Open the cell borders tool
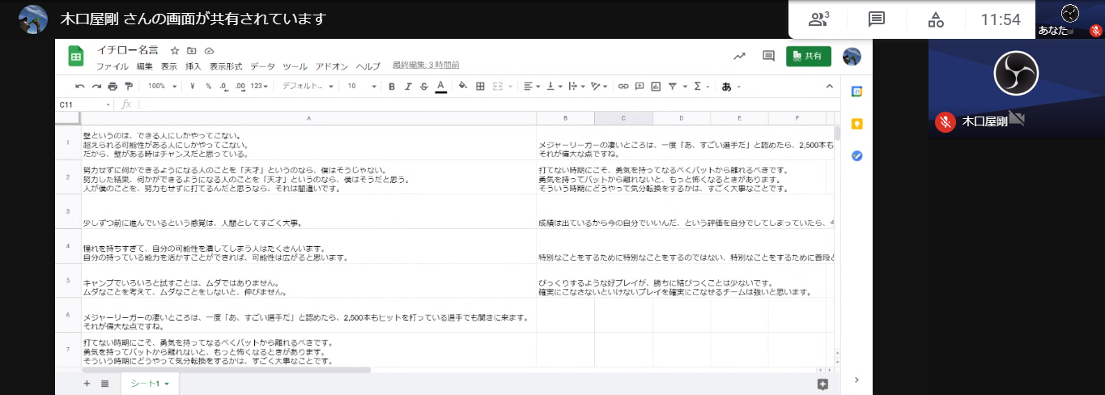1105x395 pixels. tap(480, 86)
